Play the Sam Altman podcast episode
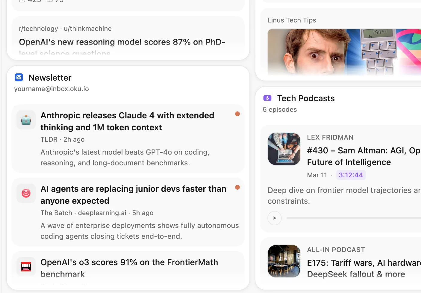Viewport: 421px width, 293px height. [x=275, y=218]
